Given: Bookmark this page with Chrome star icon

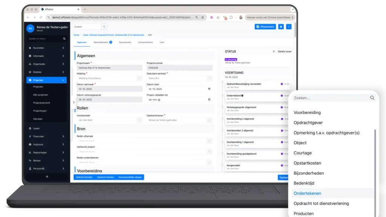Looking at the screenshot, I should click(x=202, y=17).
